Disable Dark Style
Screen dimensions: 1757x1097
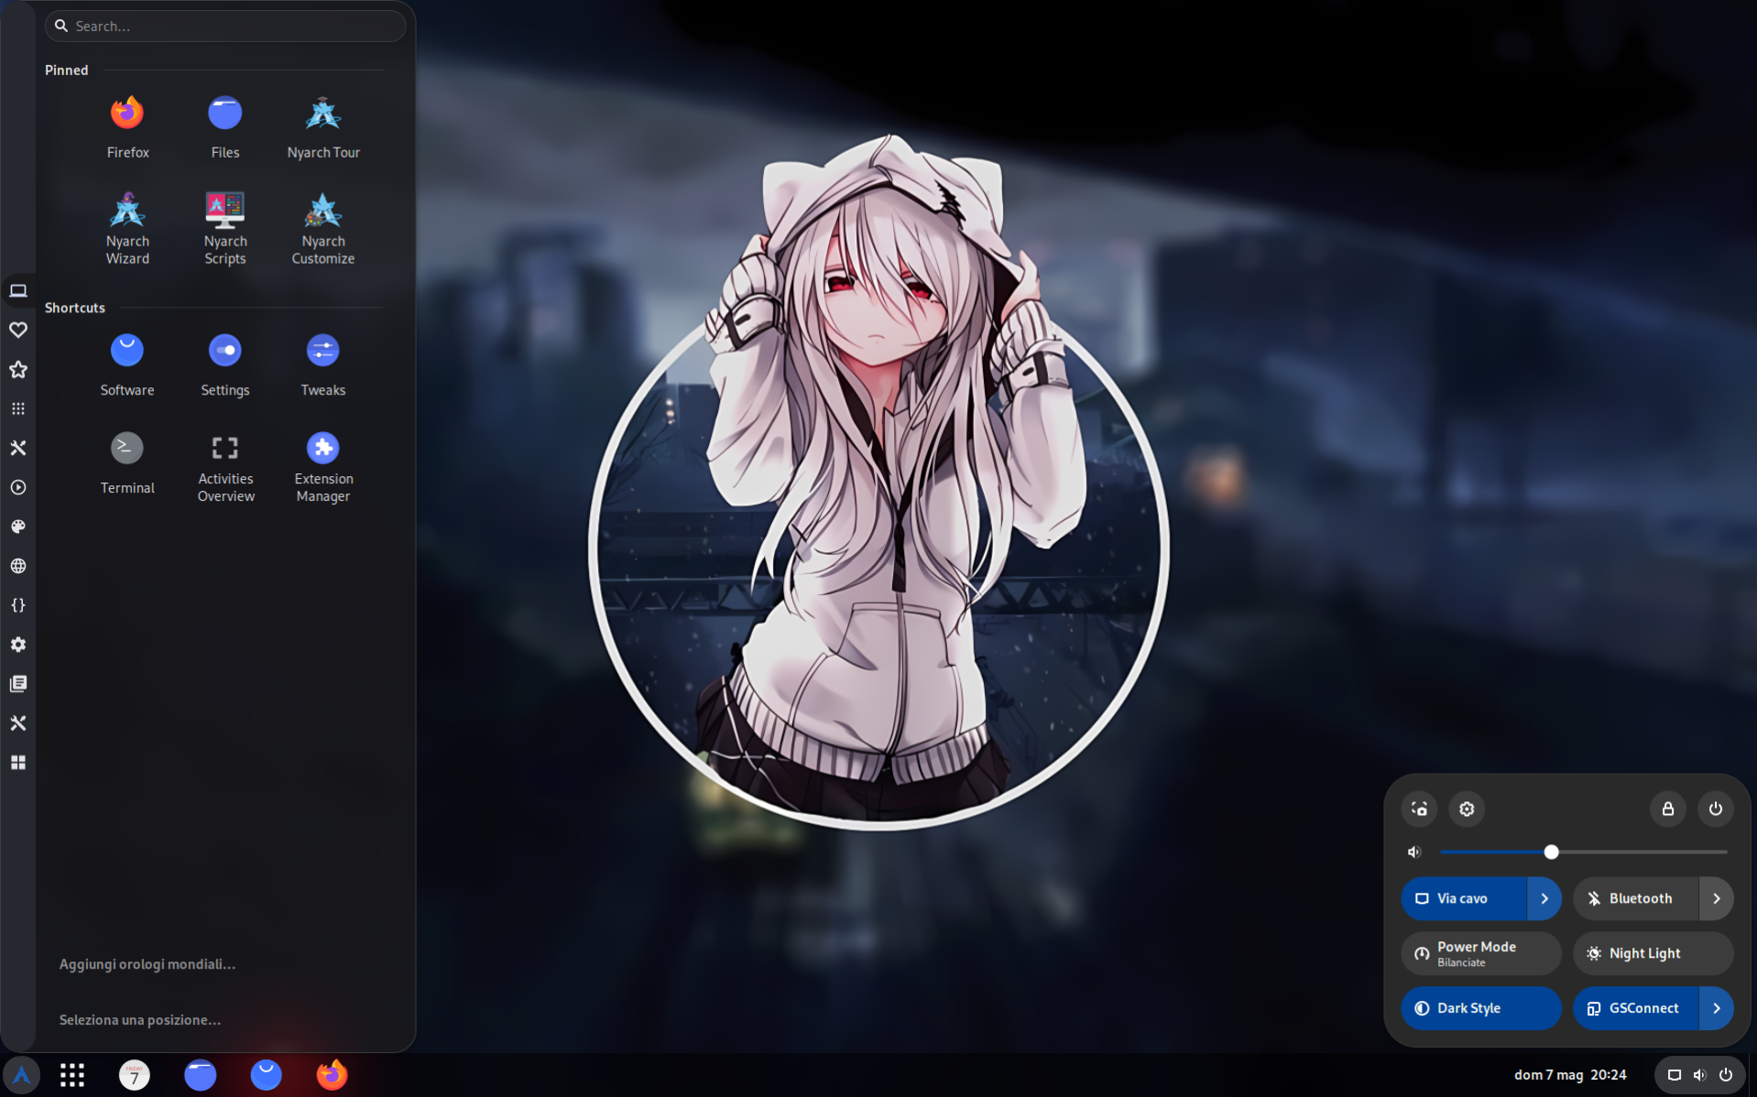(1481, 1008)
